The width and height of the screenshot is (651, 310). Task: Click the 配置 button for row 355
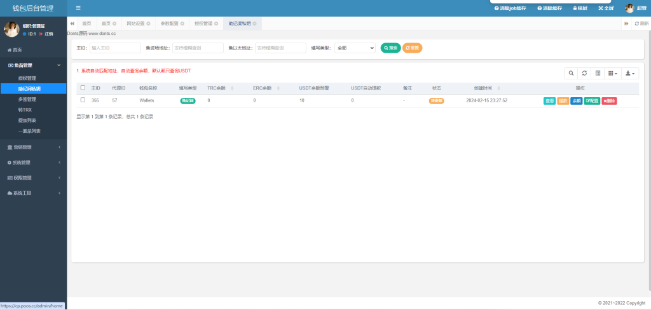pyautogui.click(x=592, y=101)
